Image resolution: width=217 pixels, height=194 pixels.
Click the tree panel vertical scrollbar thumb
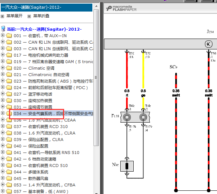coord(96,78)
